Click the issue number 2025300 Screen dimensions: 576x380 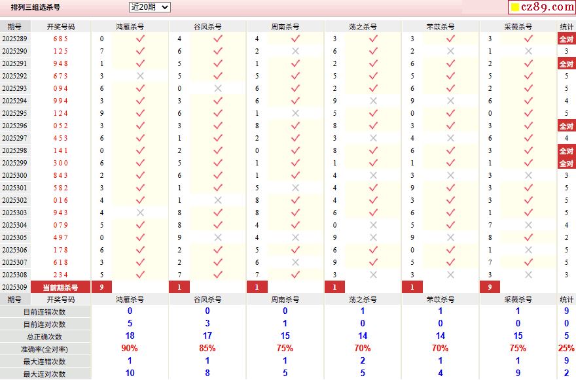coord(14,175)
